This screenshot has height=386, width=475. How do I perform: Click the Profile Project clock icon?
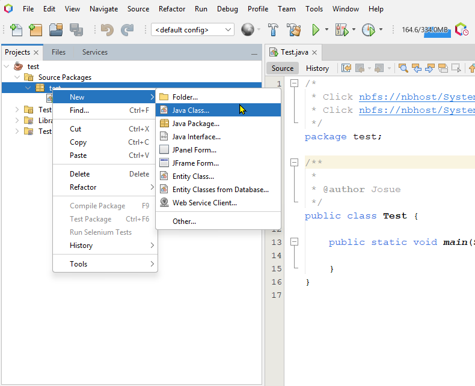(x=368, y=29)
